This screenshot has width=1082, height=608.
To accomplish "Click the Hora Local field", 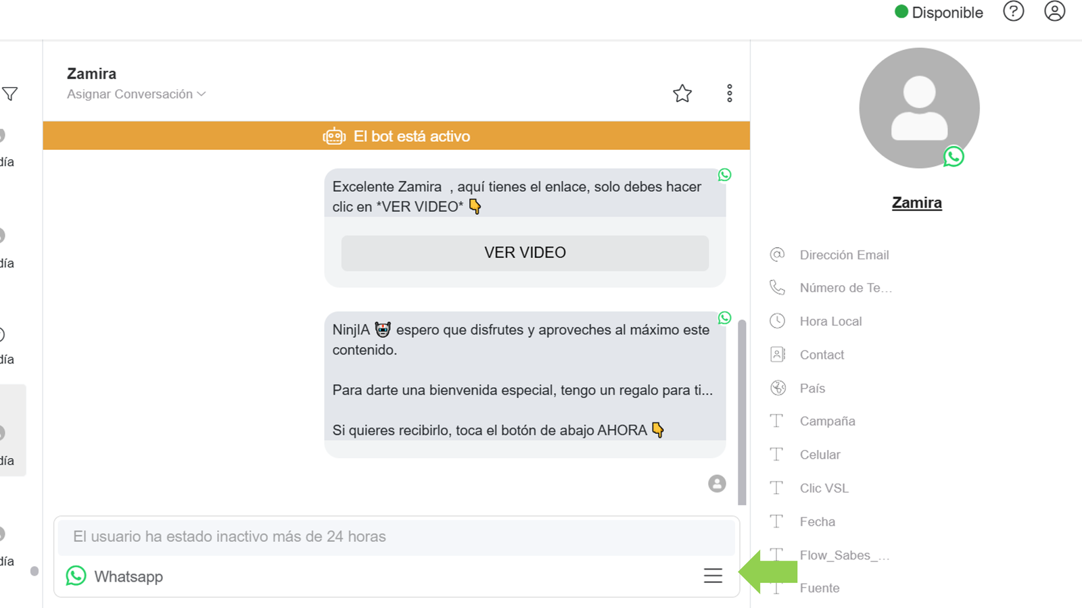I will [830, 322].
